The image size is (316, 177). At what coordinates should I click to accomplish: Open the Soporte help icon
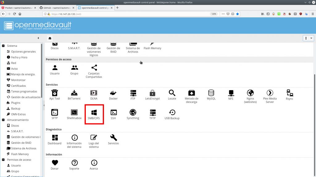click(x=74, y=165)
